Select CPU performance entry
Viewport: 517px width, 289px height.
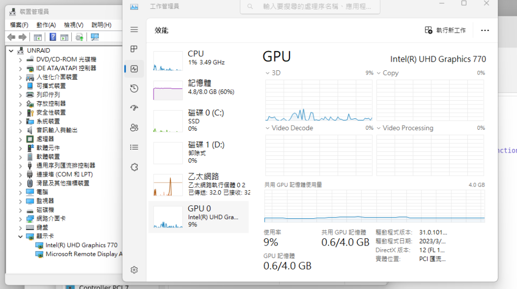[x=199, y=59]
